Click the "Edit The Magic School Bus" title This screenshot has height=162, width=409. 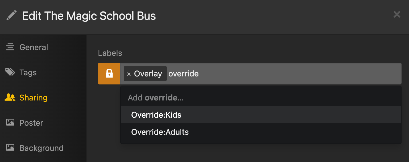pos(89,16)
